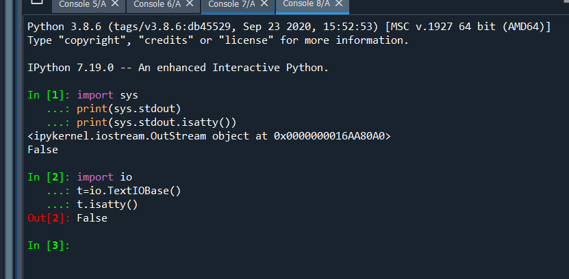Viewport: 569px width, 279px height.
Task: Close the Console 5/A tab
Action: (x=115, y=3)
